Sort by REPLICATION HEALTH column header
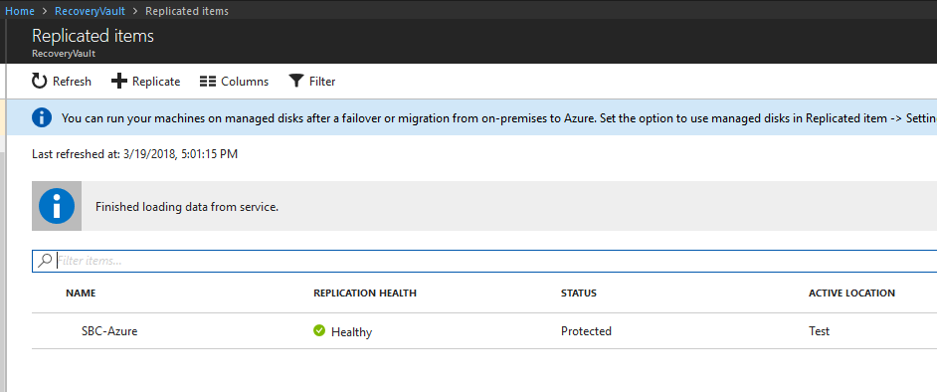937x392 pixels. coord(364,293)
